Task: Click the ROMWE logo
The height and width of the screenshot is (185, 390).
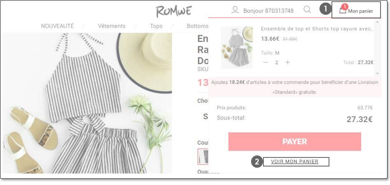Action: tap(174, 11)
